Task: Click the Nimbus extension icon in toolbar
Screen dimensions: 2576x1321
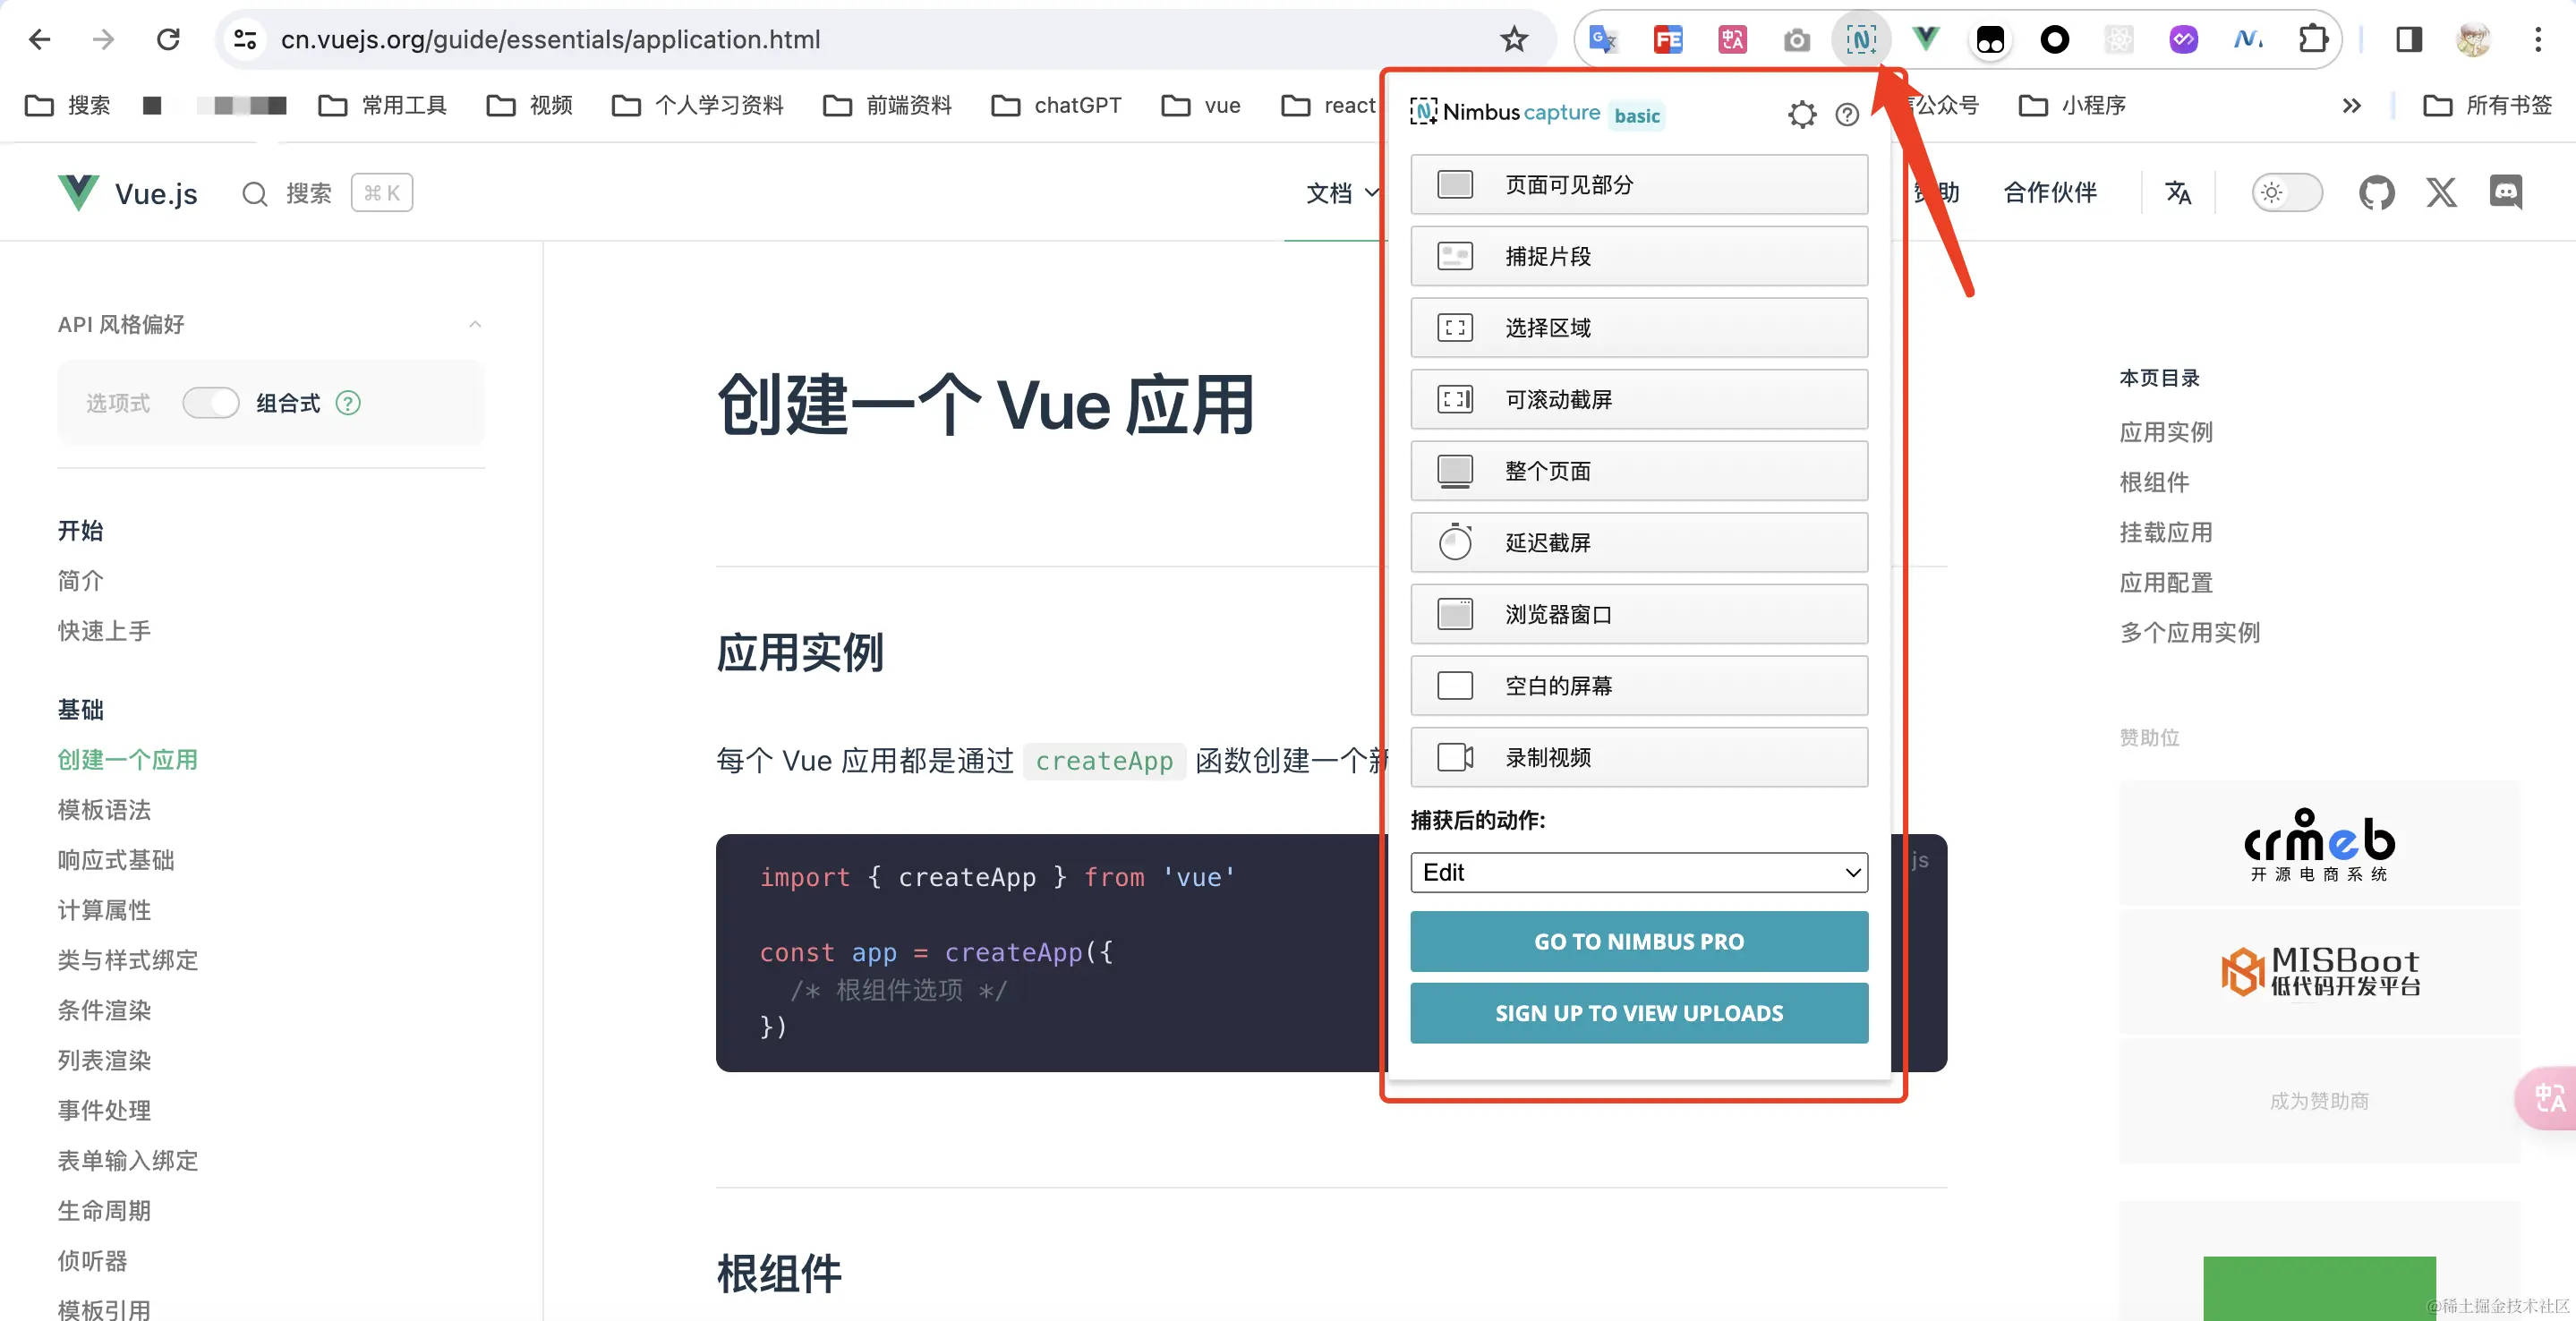Action: pos(1860,40)
